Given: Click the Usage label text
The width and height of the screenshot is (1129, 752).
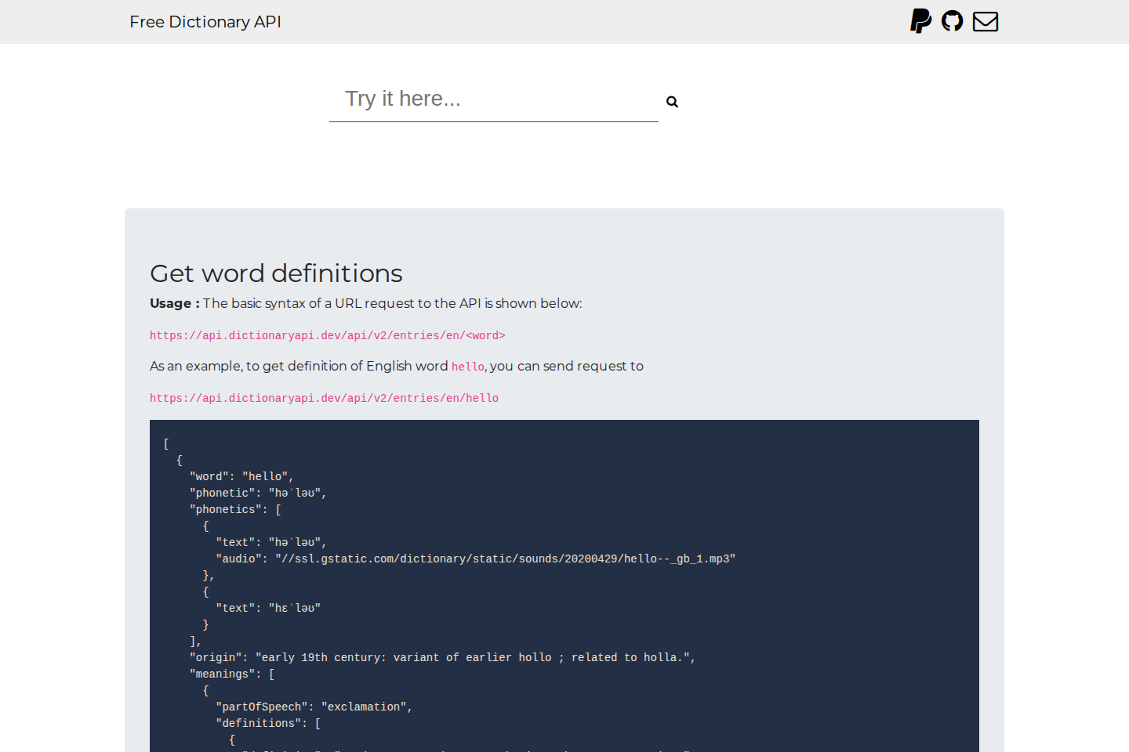Looking at the screenshot, I should pyautogui.click(x=172, y=303).
